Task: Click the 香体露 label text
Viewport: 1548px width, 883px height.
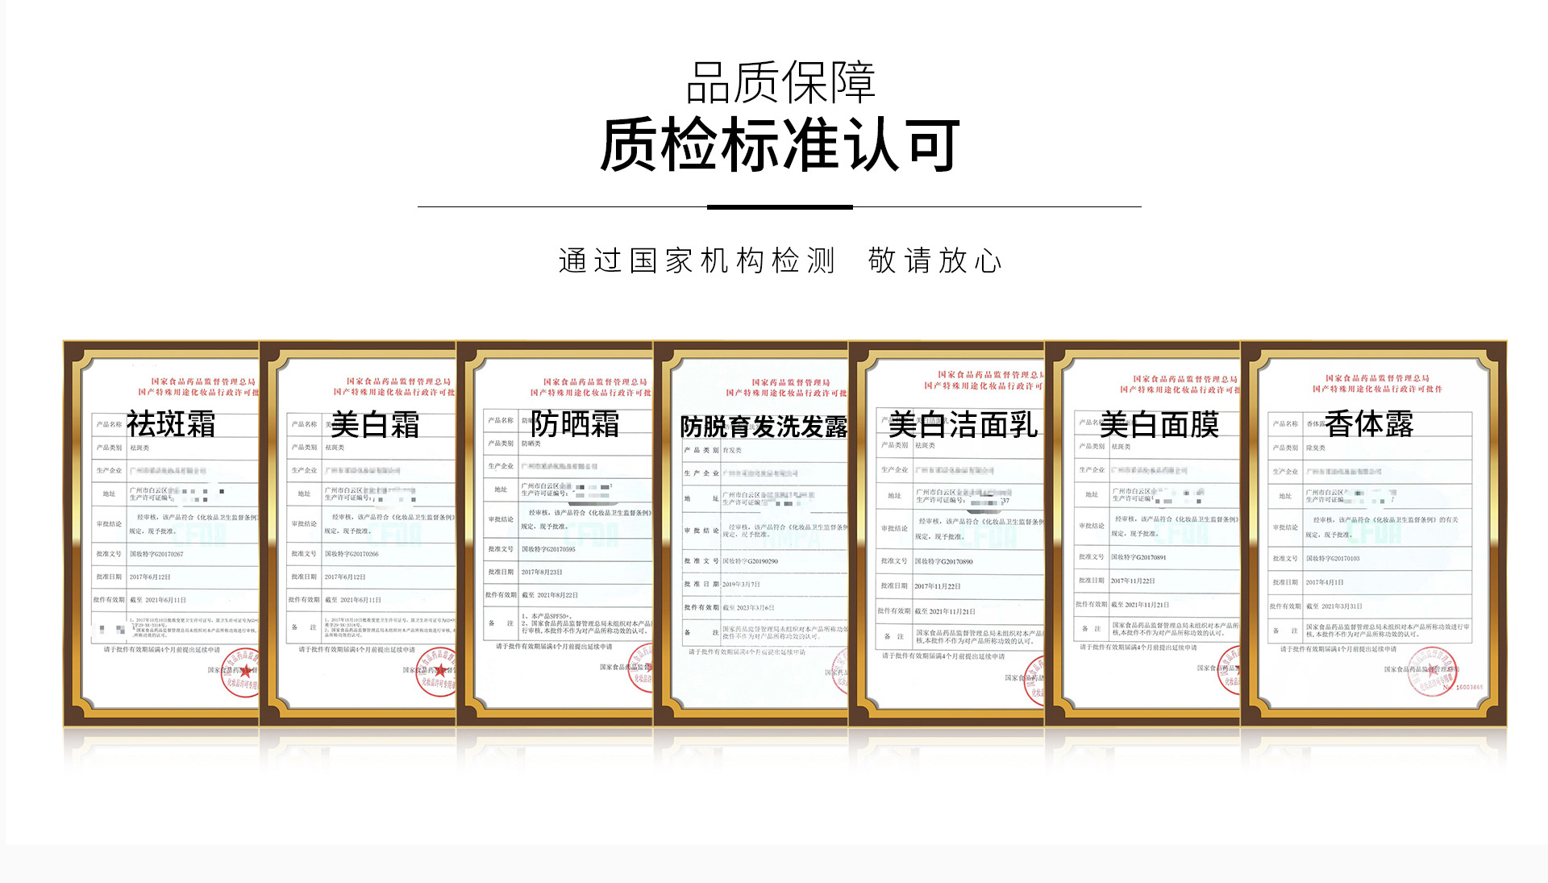Action: (x=1369, y=424)
